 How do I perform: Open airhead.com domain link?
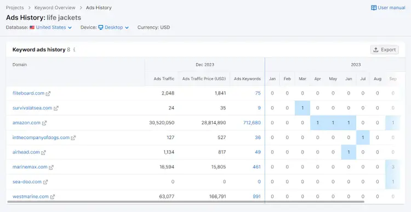point(26,152)
